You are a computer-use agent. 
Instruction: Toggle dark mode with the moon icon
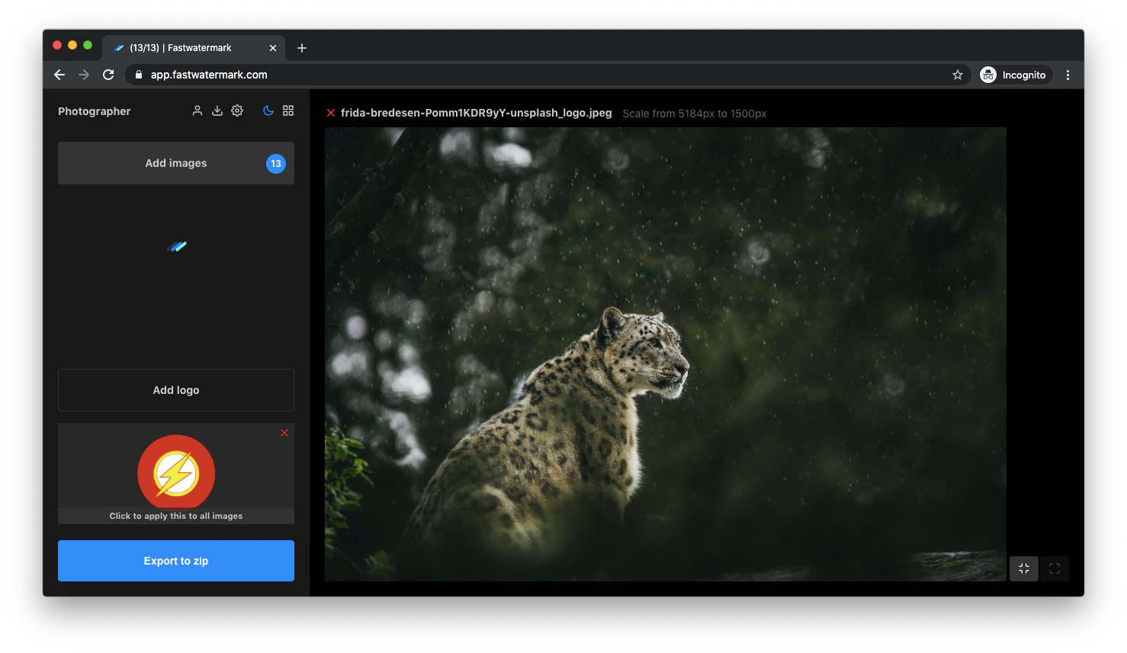click(x=268, y=110)
